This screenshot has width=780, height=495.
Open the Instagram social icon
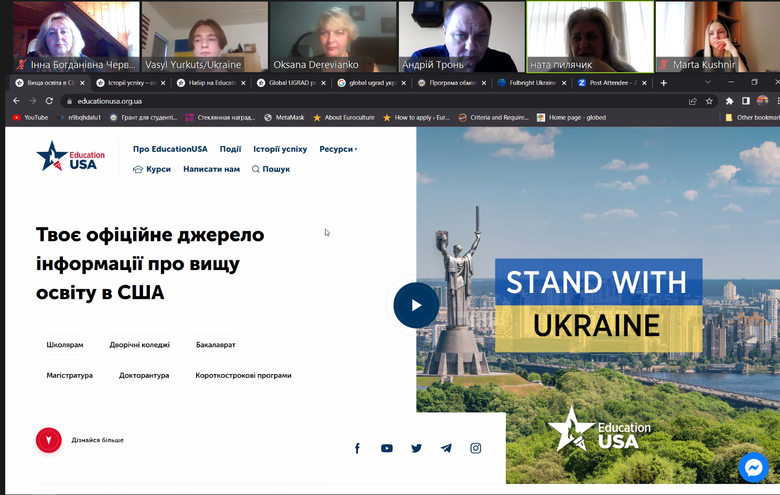pyautogui.click(x=475, y=448)
